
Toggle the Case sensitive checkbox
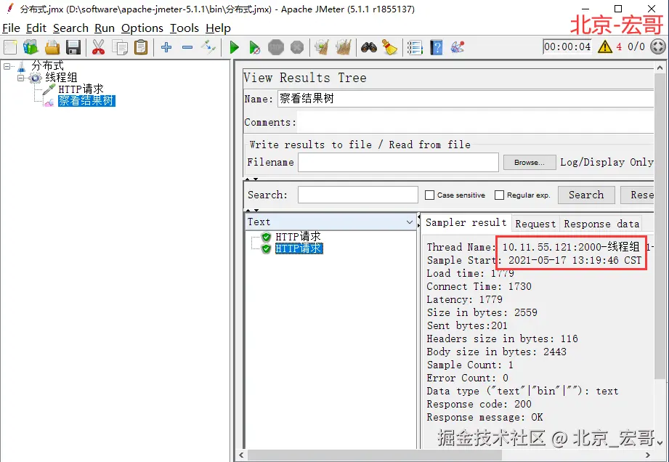pos(429,195)
